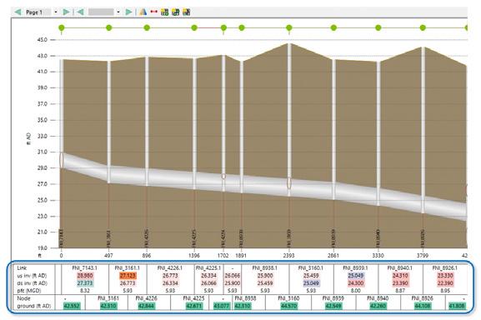Select ground level value 42.671
The height and width of the screenshot is (320, 481).
194,306
